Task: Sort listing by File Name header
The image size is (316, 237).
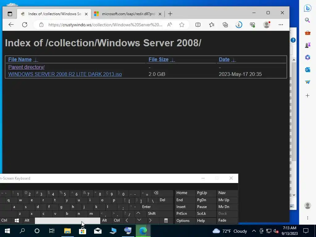Action: tap(20, 60)
